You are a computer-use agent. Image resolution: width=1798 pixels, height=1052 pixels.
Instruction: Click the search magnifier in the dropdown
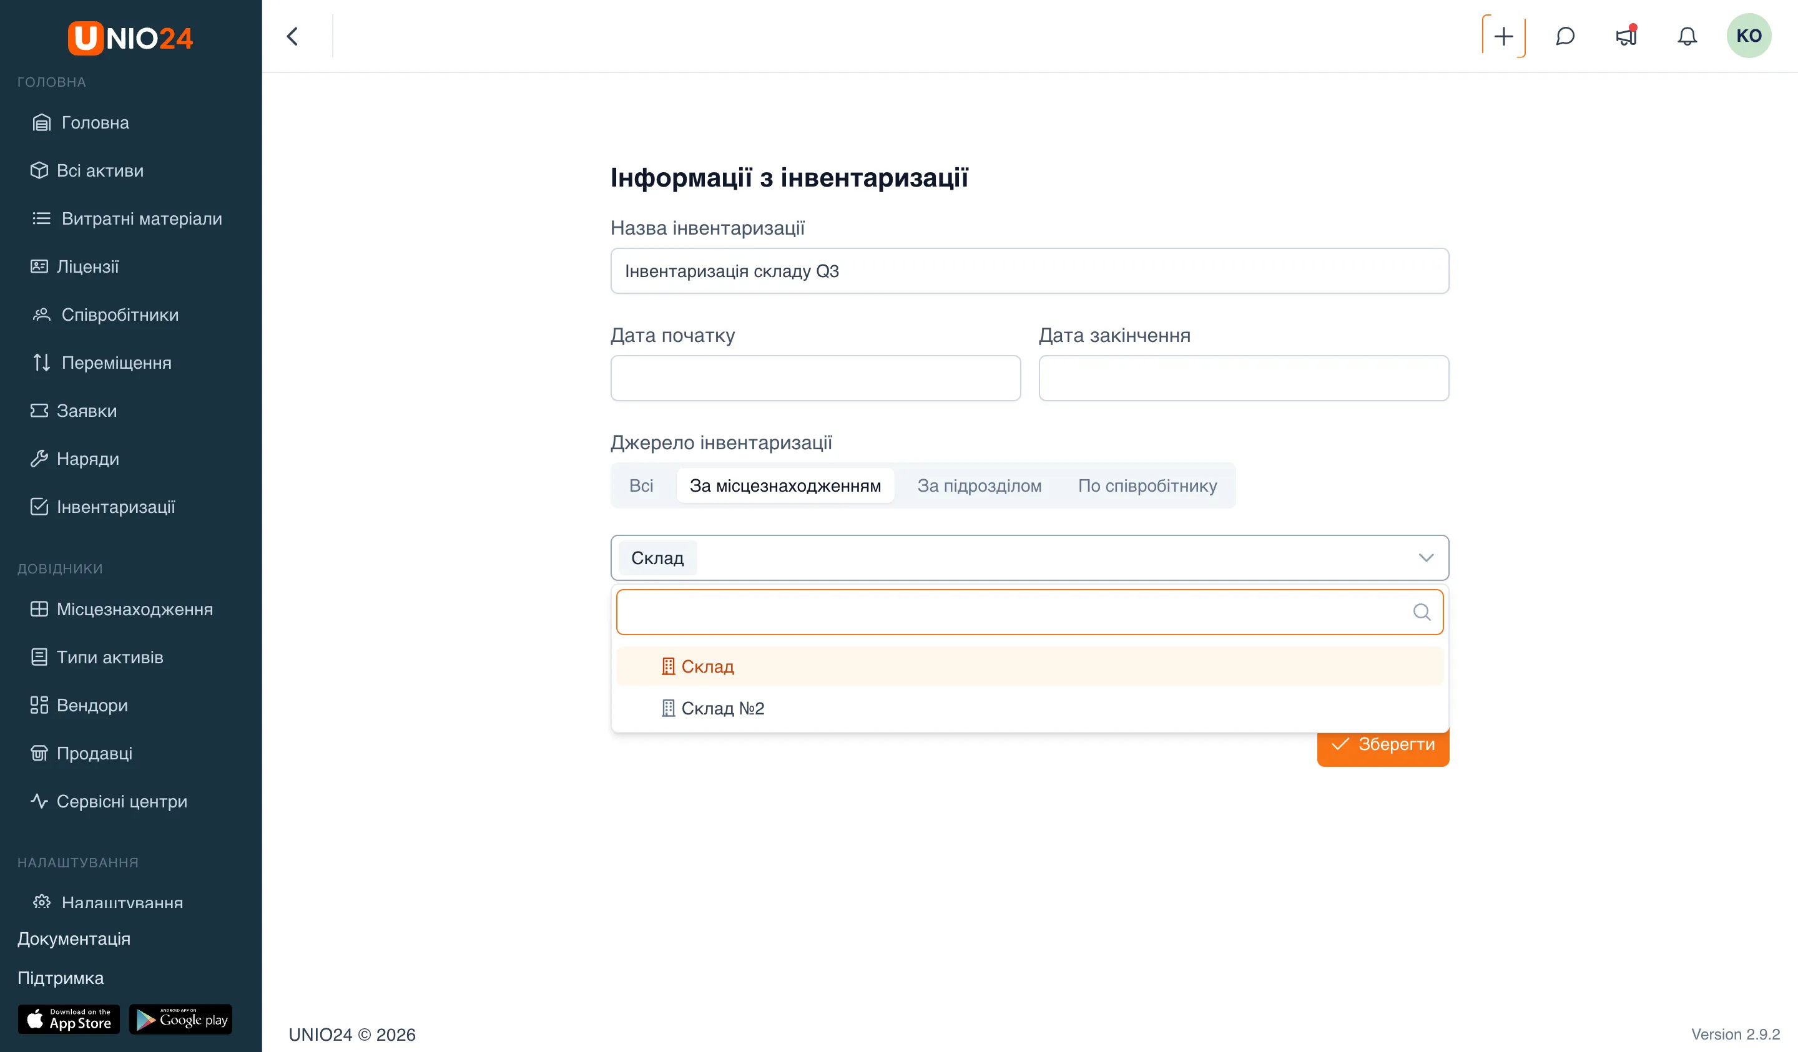coord(1422,612)
